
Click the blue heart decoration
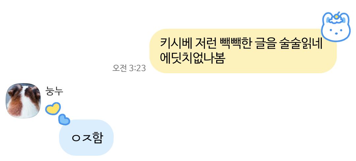pos(64,120)
